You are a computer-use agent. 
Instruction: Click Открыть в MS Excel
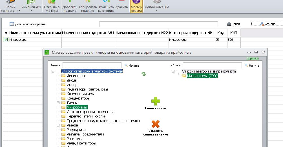tap(52, 6)
